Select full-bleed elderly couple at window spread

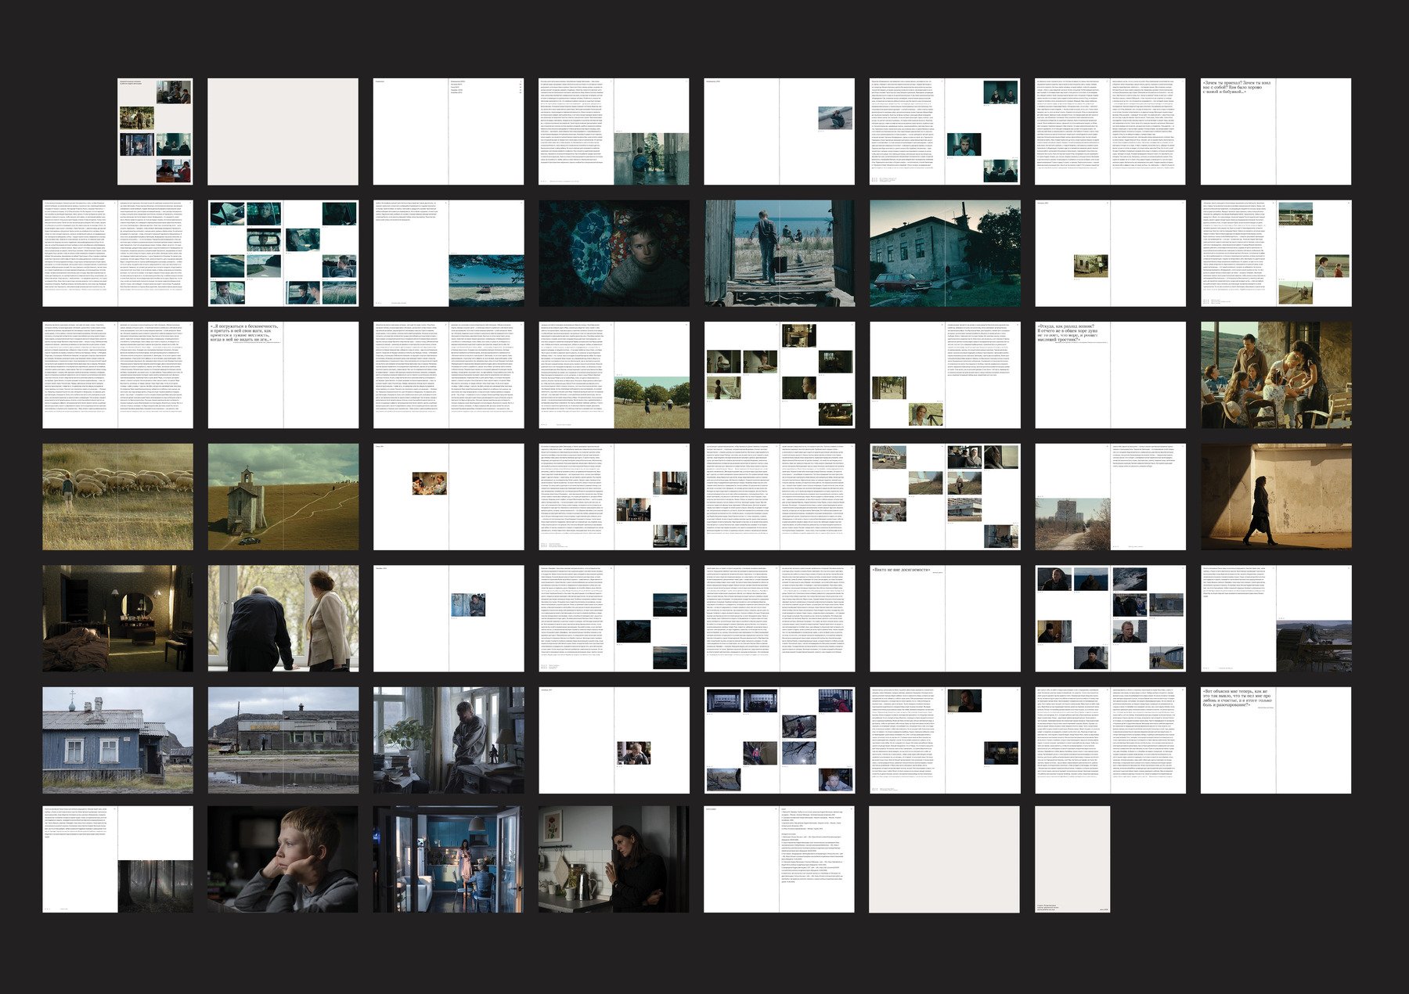(x=283, y=618)
